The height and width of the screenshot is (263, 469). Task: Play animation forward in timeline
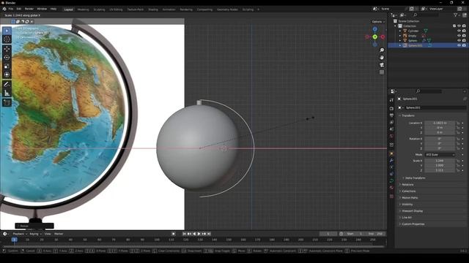click(199, 234)
